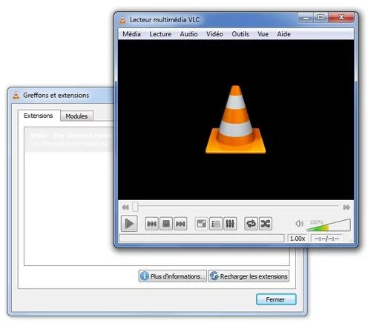Switch to the Modules tab

[x=76, y=116]
